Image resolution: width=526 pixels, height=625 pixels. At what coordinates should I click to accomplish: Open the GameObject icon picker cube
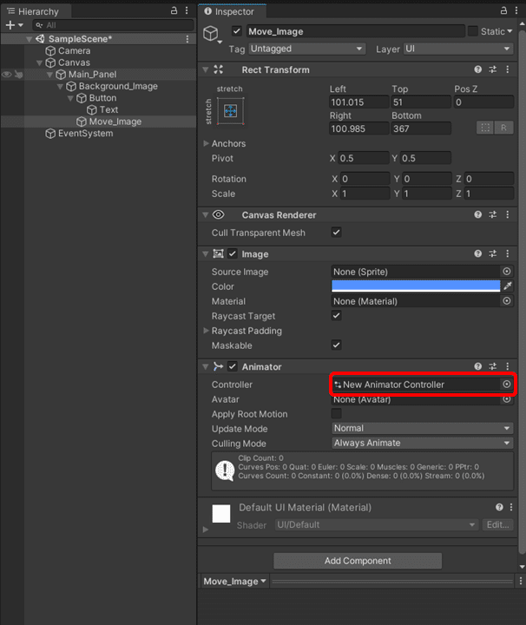point(211,34)
